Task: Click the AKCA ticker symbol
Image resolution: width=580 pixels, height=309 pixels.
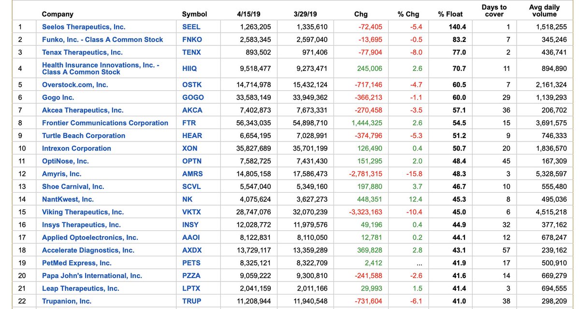Action: tap(192, 110)
